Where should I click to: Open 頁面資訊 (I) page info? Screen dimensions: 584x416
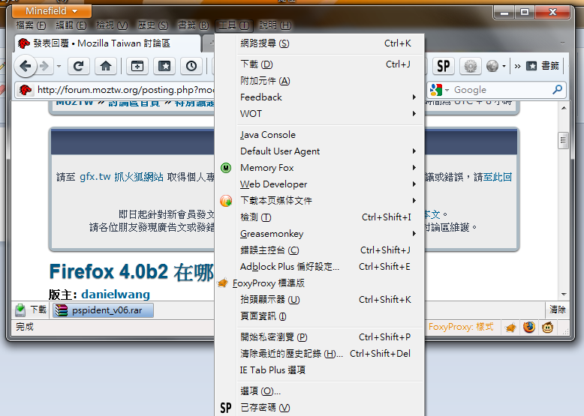coord(320,316)
